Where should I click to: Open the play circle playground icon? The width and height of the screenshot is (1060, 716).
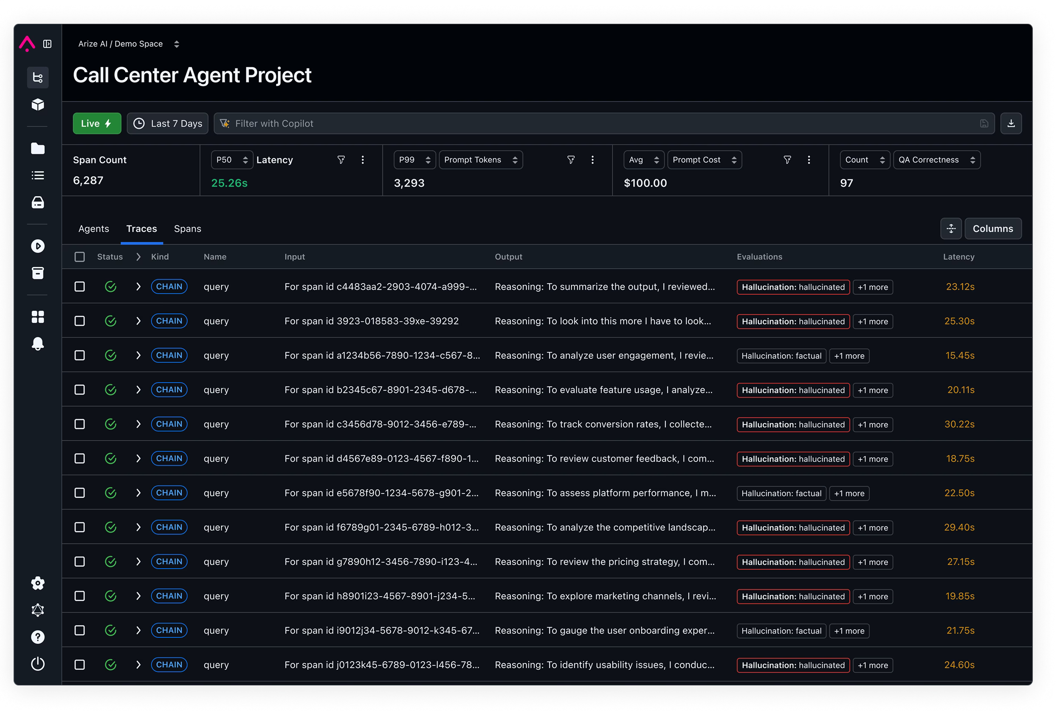point(38,246)
